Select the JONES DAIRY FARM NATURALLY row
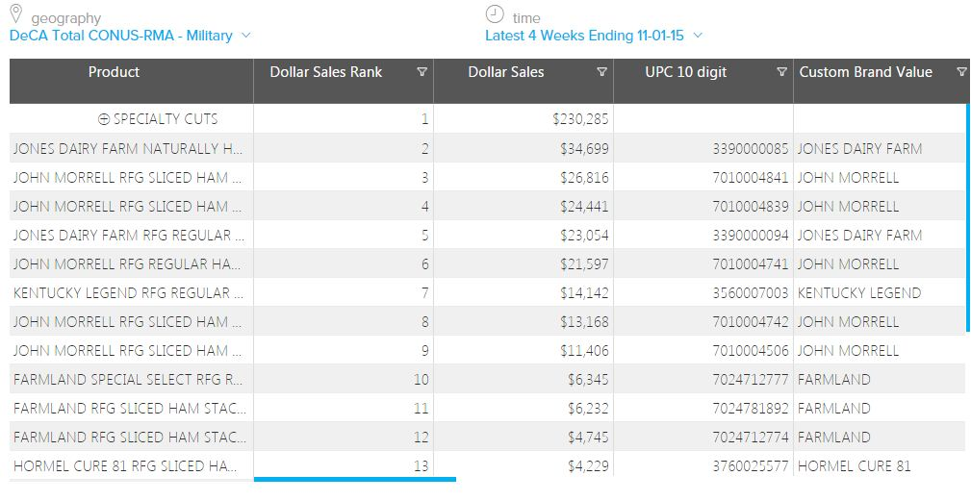The height and width of the screenshot is (501, 971). point(128,148)
